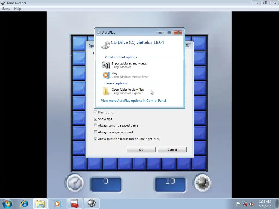Launch Internet Explorer from taskbar
Viewport: 279px width, 209px height.
tap(24, 204)
